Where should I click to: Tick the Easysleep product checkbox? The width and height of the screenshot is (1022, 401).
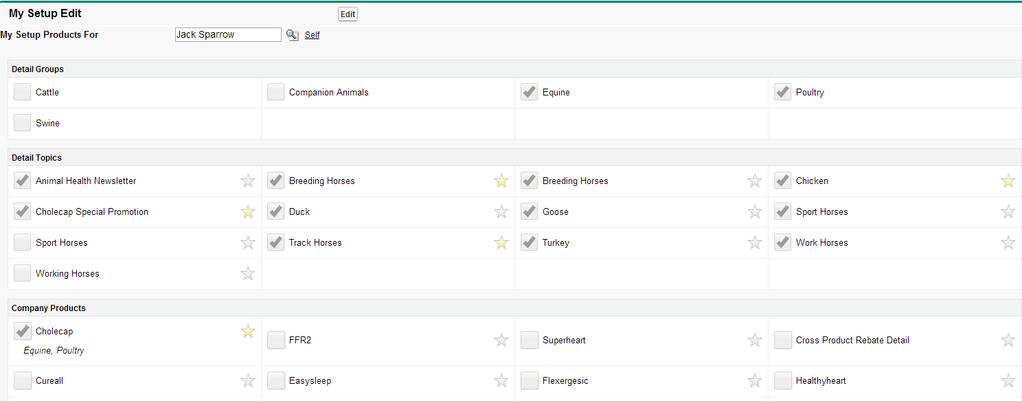coord(276,381)
